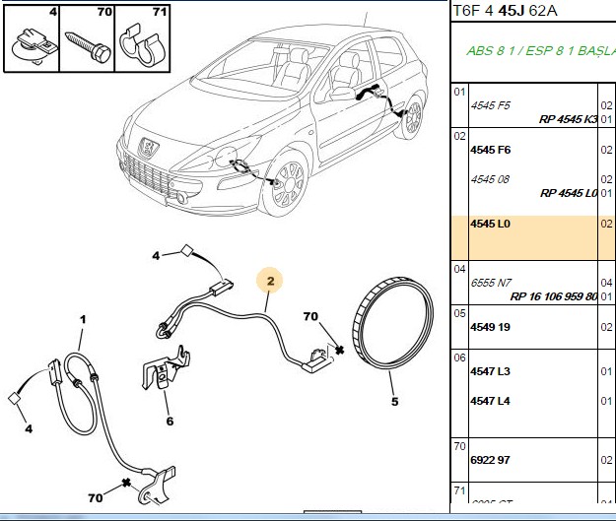Click the diamond marker above lower-left callout 4
616x521 pixels.
point(15,399)
